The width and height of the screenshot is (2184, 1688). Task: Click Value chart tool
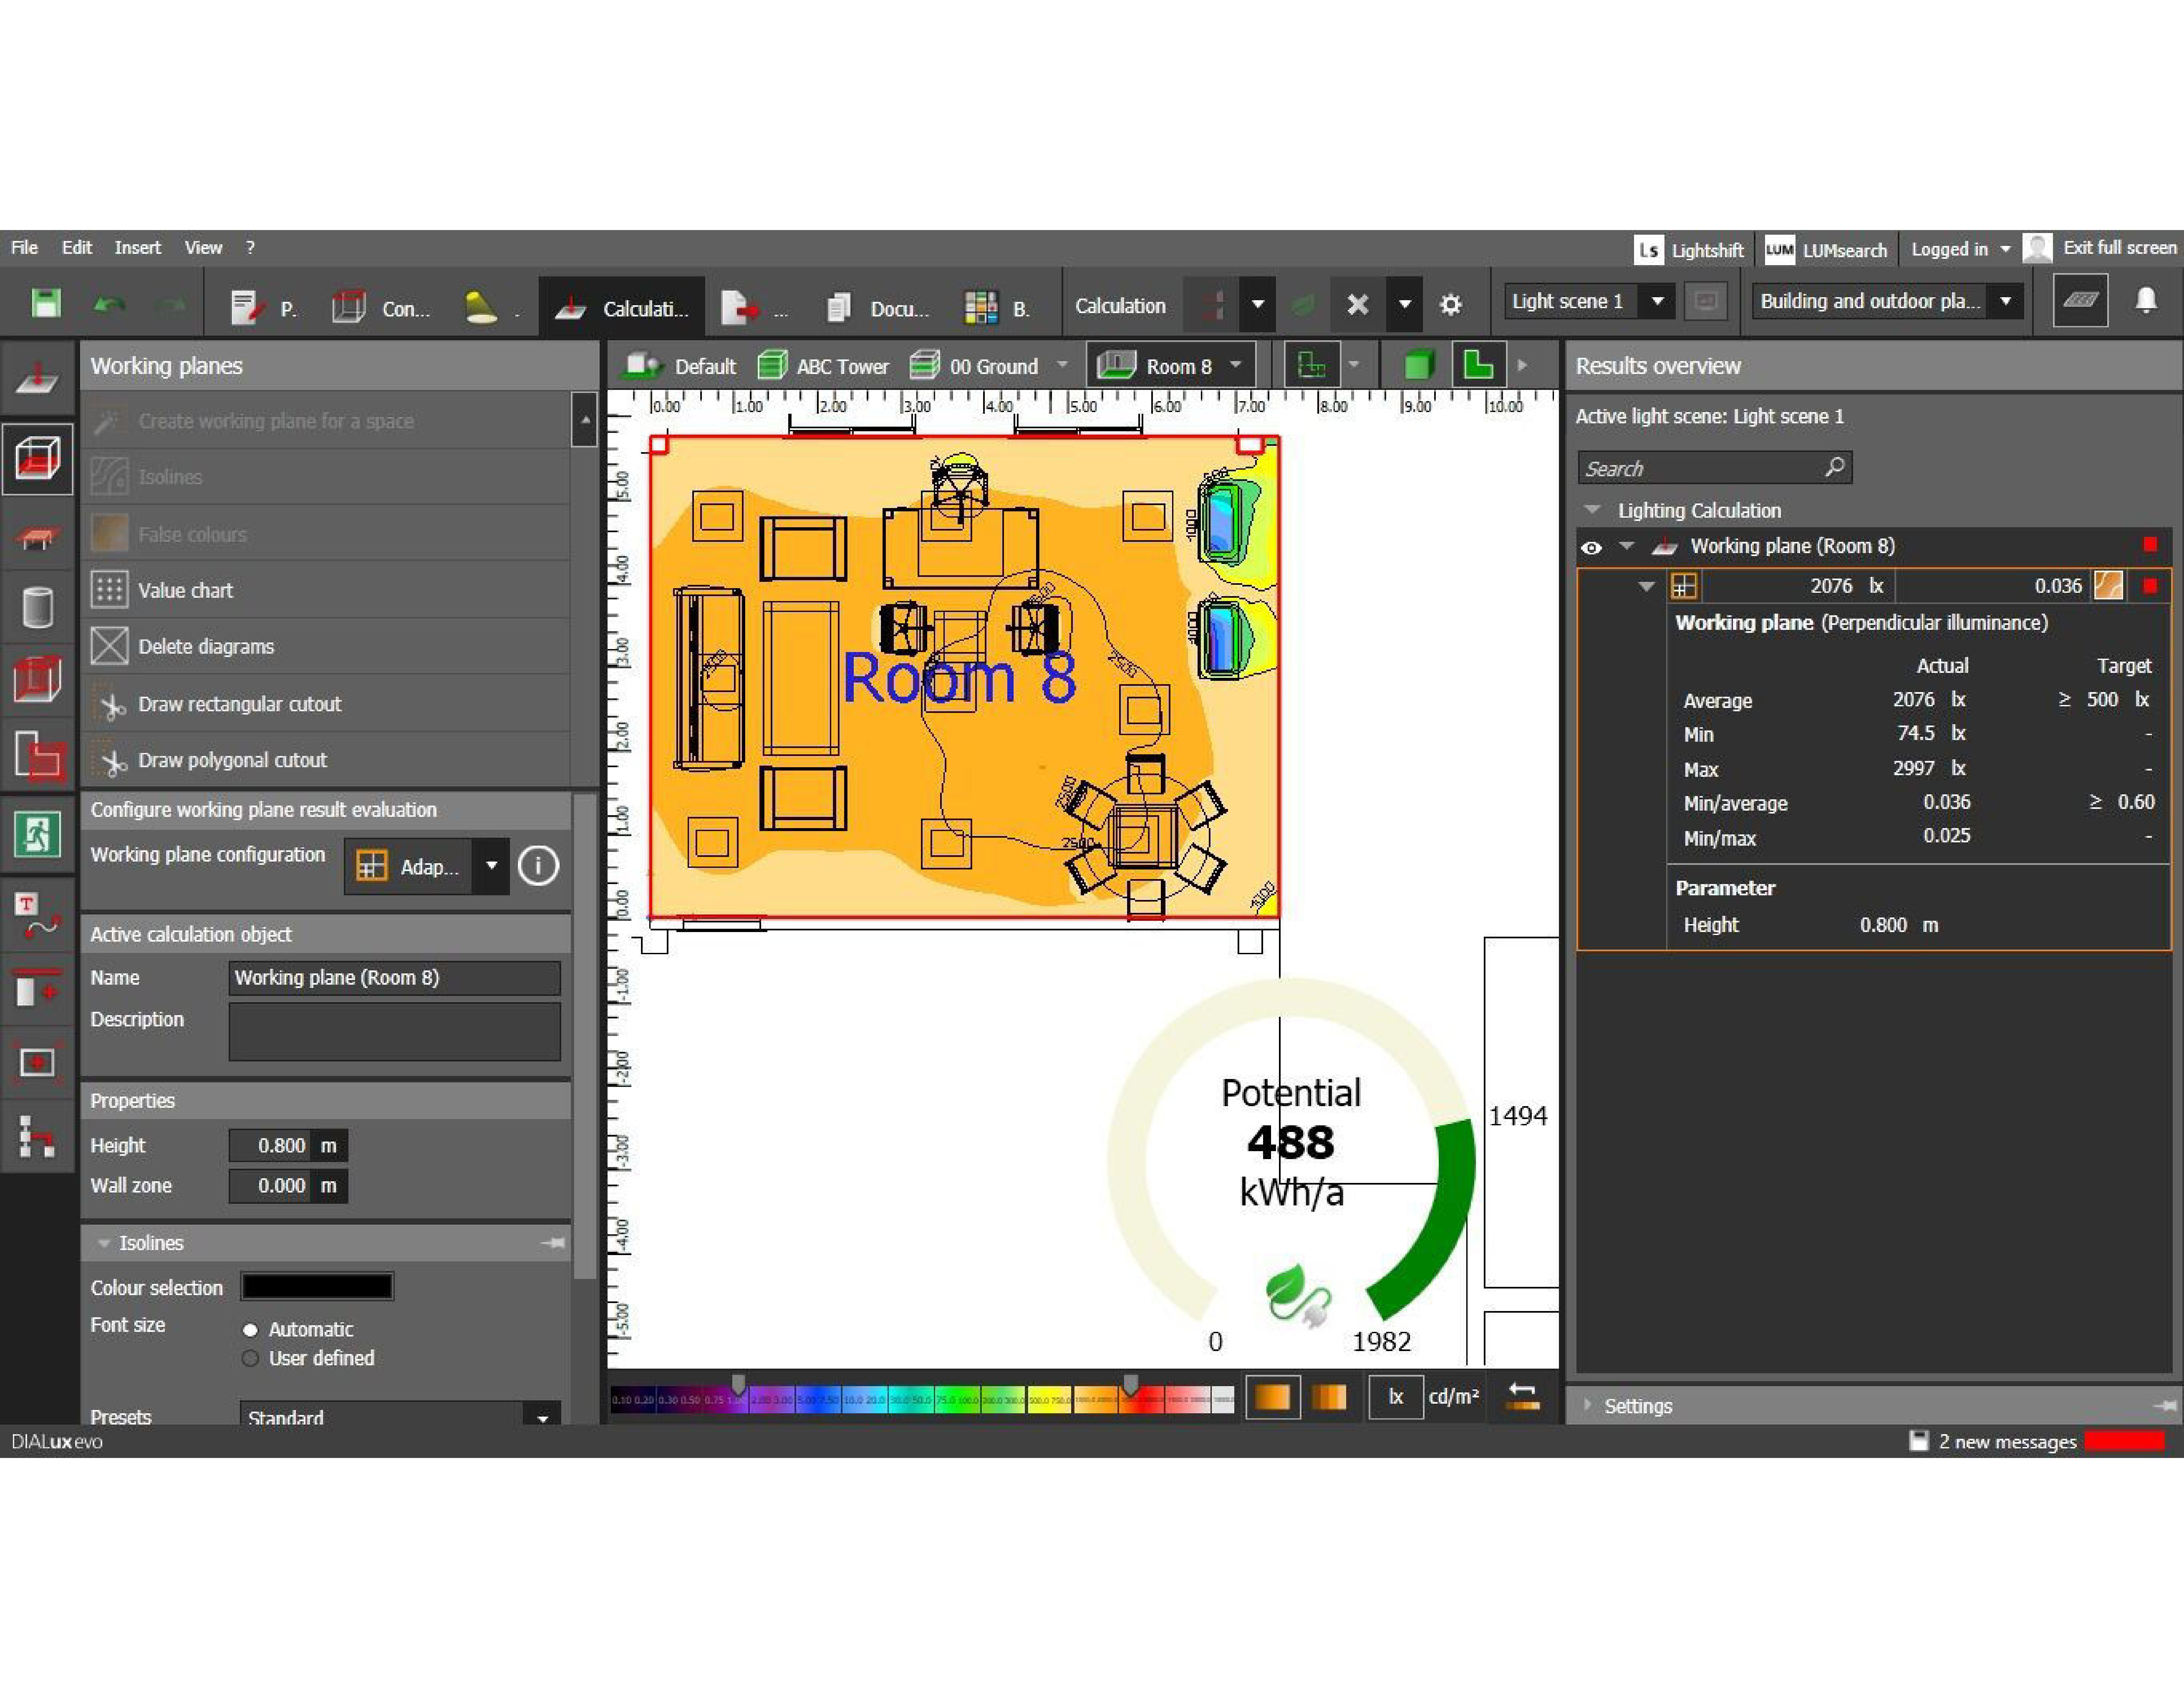point(185,590)
